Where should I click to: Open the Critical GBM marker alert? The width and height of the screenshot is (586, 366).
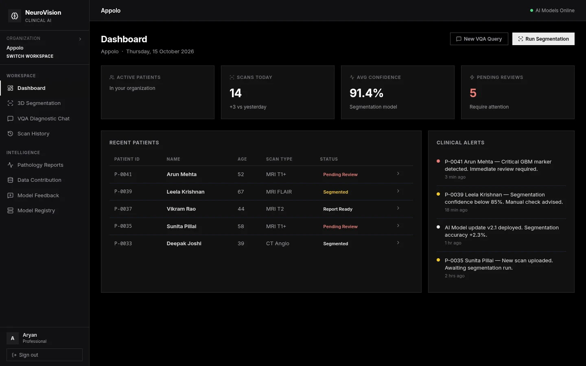coord(501,169)
